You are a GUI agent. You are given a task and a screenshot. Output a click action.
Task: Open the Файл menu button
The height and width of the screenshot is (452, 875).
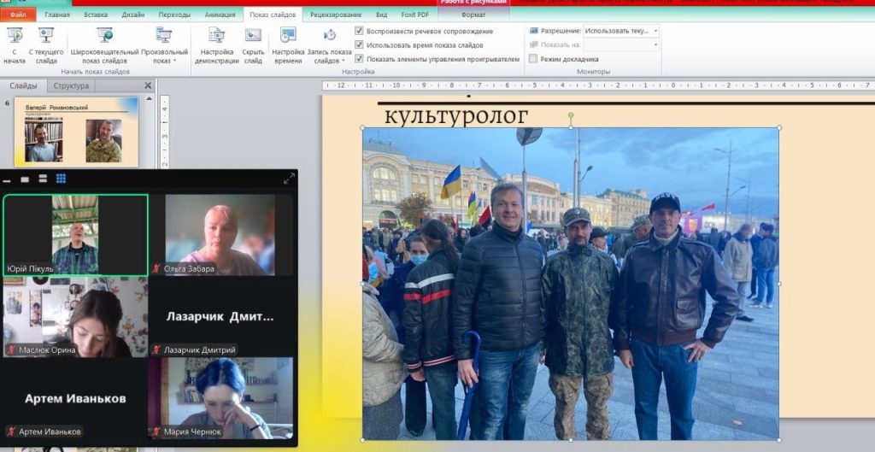pyautogui.click(x=18, y=15)
